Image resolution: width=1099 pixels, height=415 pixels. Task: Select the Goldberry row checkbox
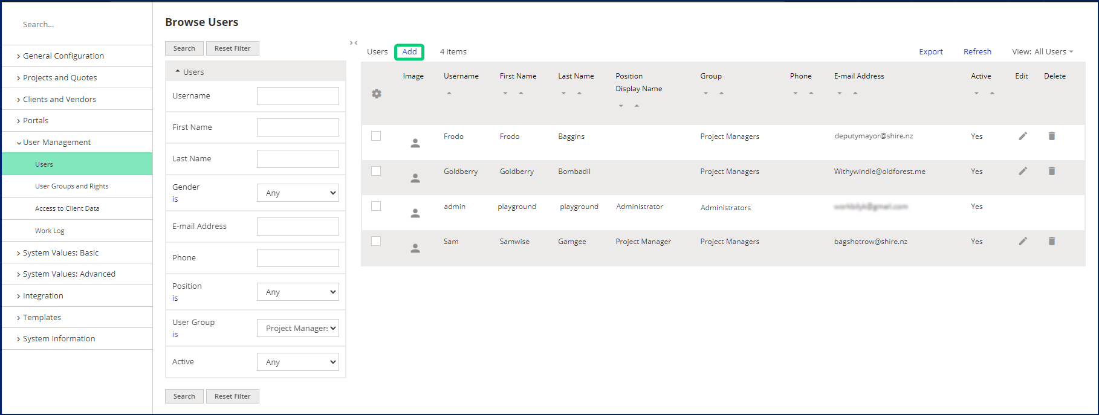coord(376,171)
